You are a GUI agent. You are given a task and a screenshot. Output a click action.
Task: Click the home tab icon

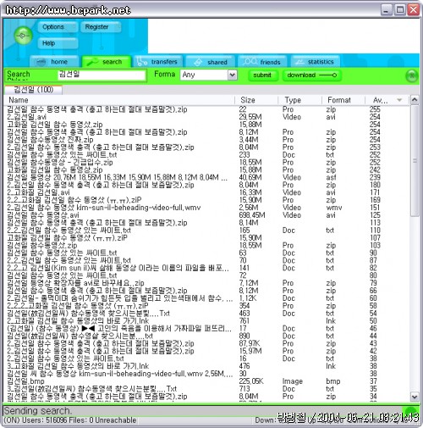pos(41,62)
